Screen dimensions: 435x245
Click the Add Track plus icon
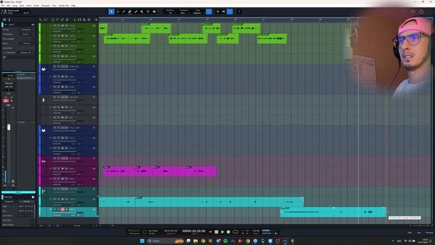tap(97, 20)
